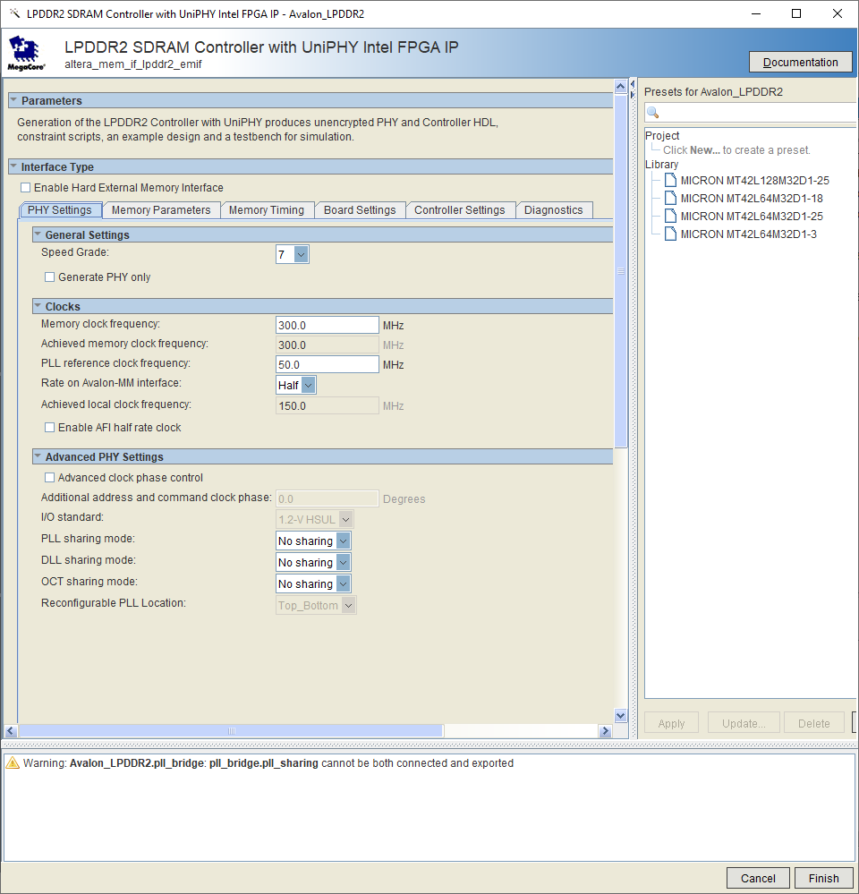The height and width of the screenshot is (894, 859).
Task: Click the horizontal scrollbar right arrow
Action: click(606, 731)
